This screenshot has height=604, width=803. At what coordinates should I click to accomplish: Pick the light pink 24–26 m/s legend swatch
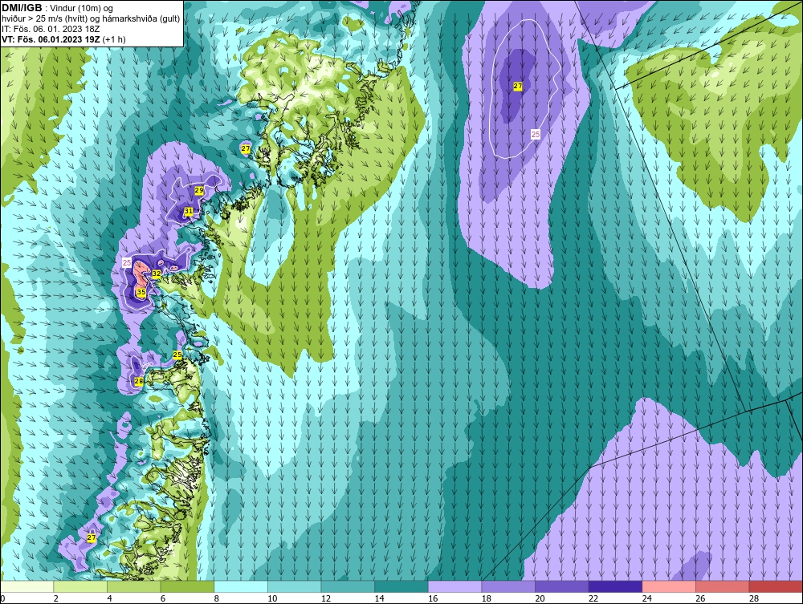pyautogui.click(x=669, y=586)
